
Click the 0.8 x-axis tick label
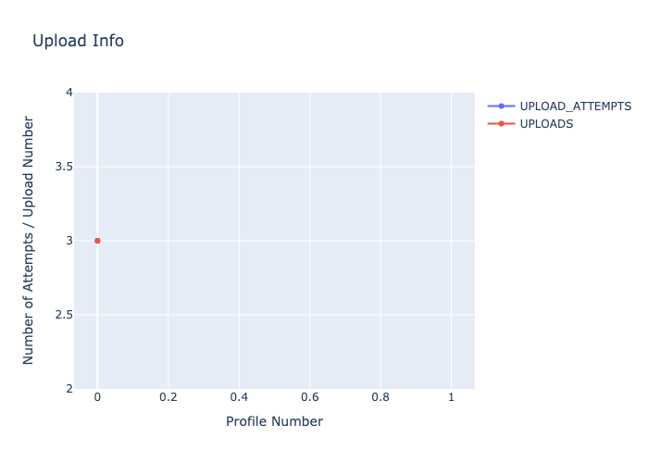coord(380,397)
